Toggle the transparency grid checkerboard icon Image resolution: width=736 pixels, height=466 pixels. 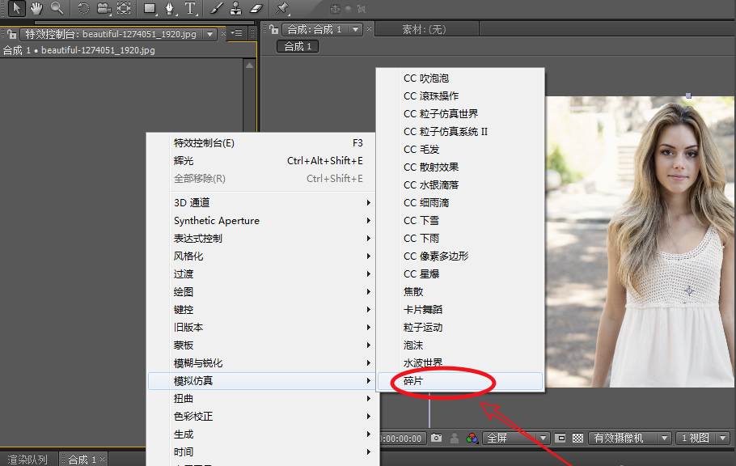coord(577,438)
